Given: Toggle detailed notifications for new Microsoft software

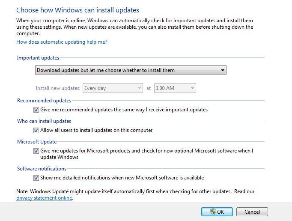Looking at the screenshot, I should [x=36, y=178].
